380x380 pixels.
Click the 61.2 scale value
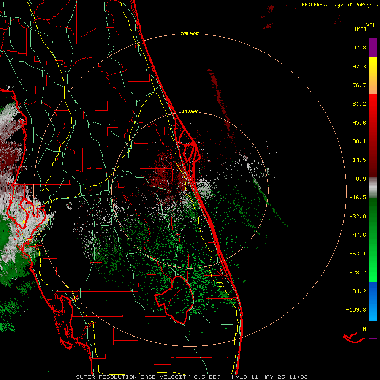coord(359,104)
